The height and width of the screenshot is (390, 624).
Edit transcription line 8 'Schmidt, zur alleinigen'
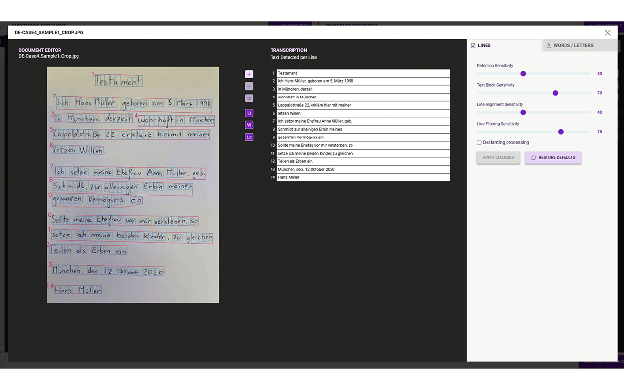point(363,129)
